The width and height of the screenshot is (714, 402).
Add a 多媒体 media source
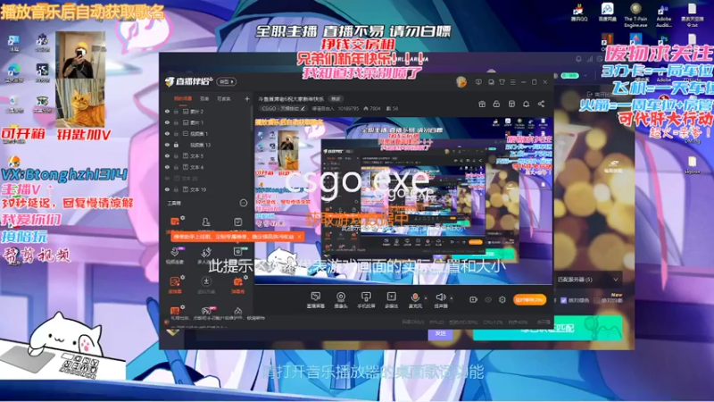pyautogui.click(x=391, y=300)
